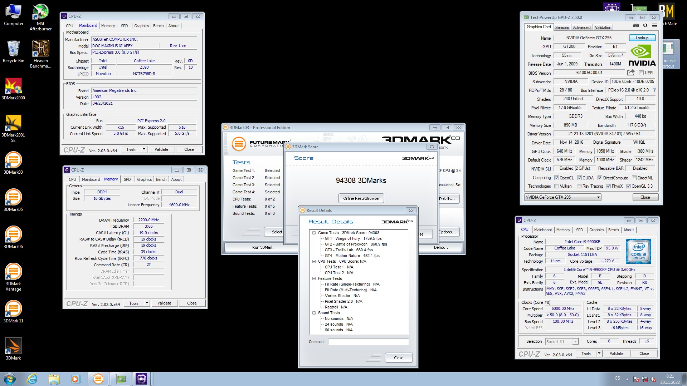Launch 3DMark05 from desktop
Screen dimensions: 687x386
pos(13,201)
